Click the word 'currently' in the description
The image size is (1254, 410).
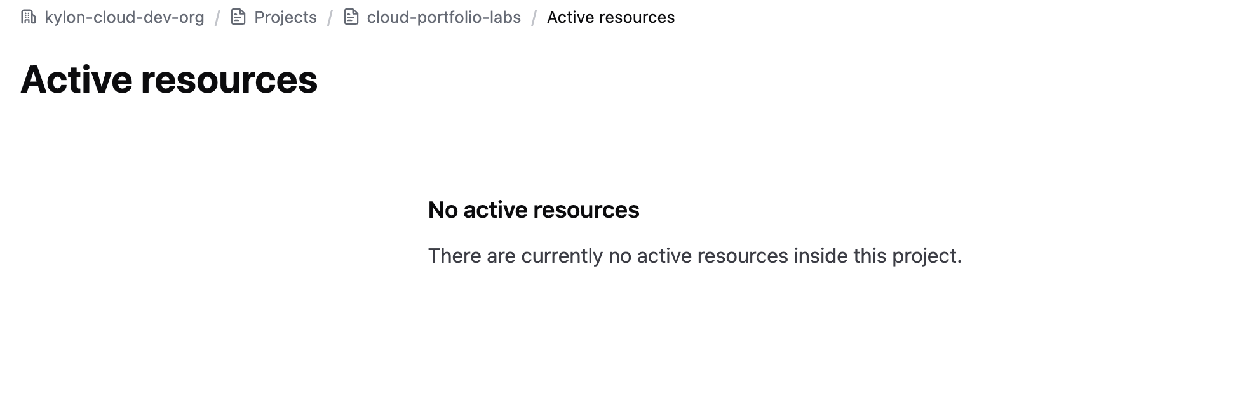562,256
